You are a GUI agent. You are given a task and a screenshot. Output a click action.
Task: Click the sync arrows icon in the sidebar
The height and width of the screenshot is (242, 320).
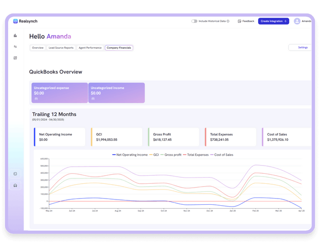point(15,47)
